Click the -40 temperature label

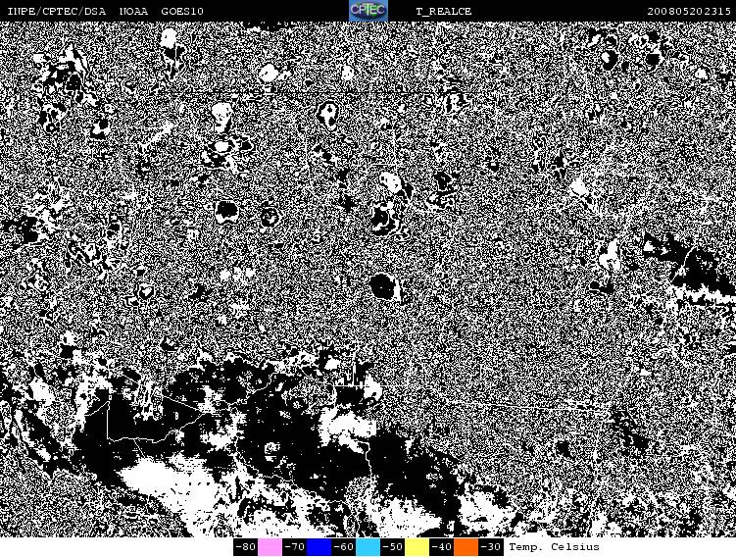[x=441, y=547]
